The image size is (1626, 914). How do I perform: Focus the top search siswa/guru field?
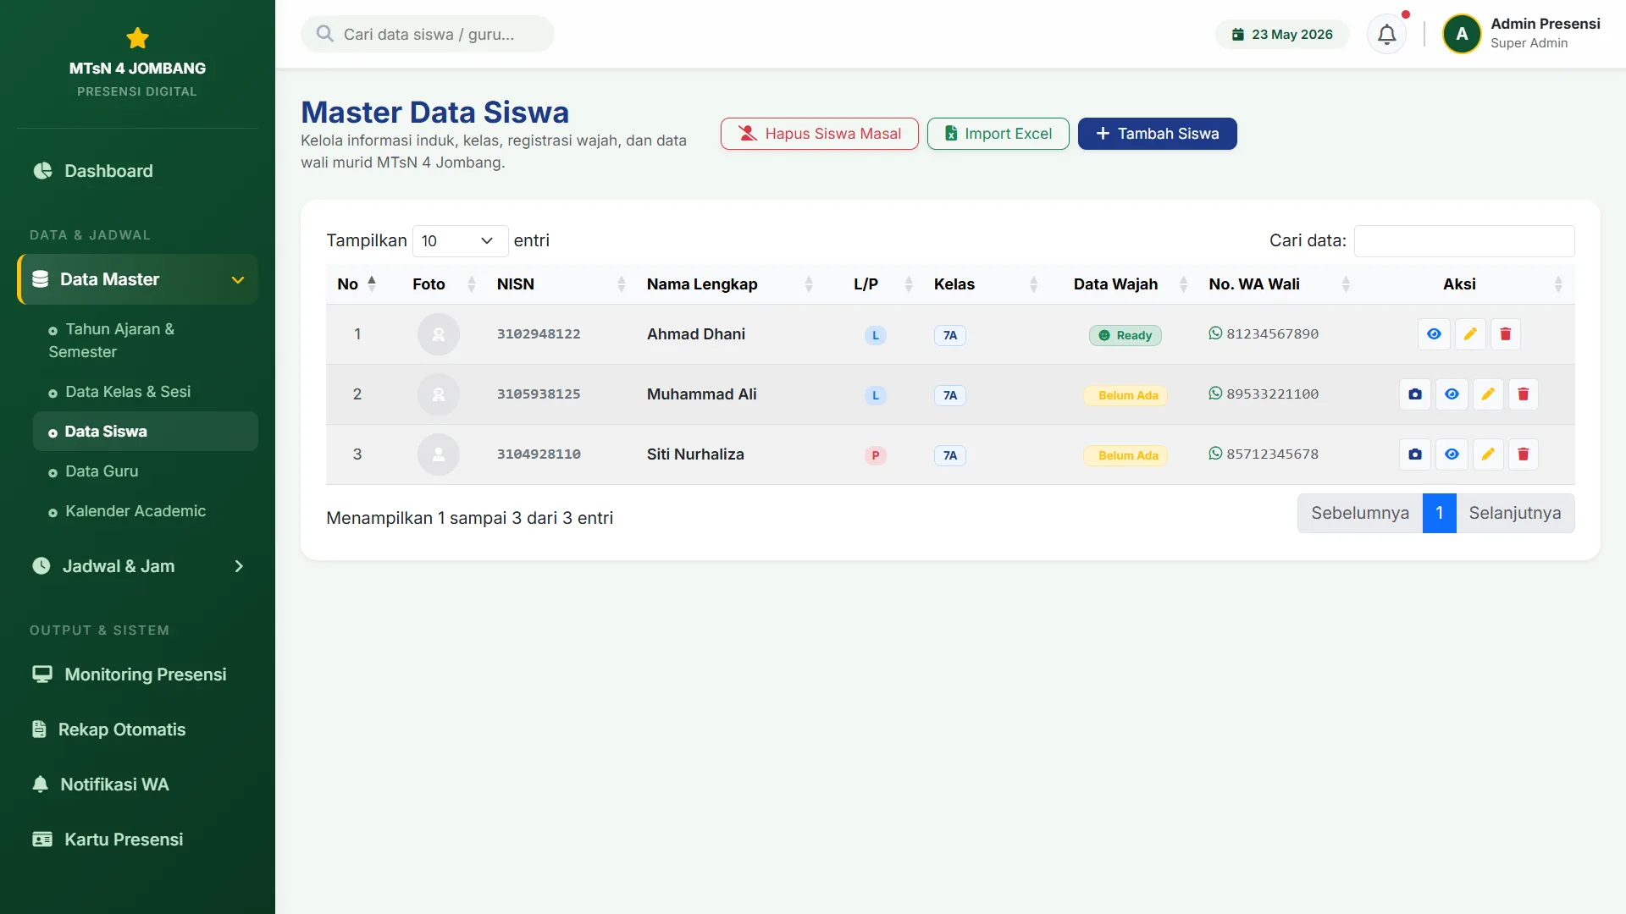(x=428, y=35)
